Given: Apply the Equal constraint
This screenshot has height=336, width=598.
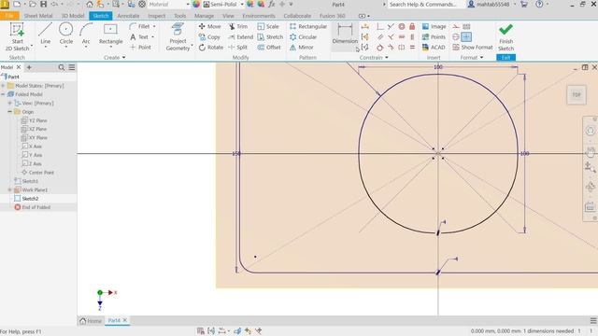Looking at the screenshot, I should coord(412,48).
